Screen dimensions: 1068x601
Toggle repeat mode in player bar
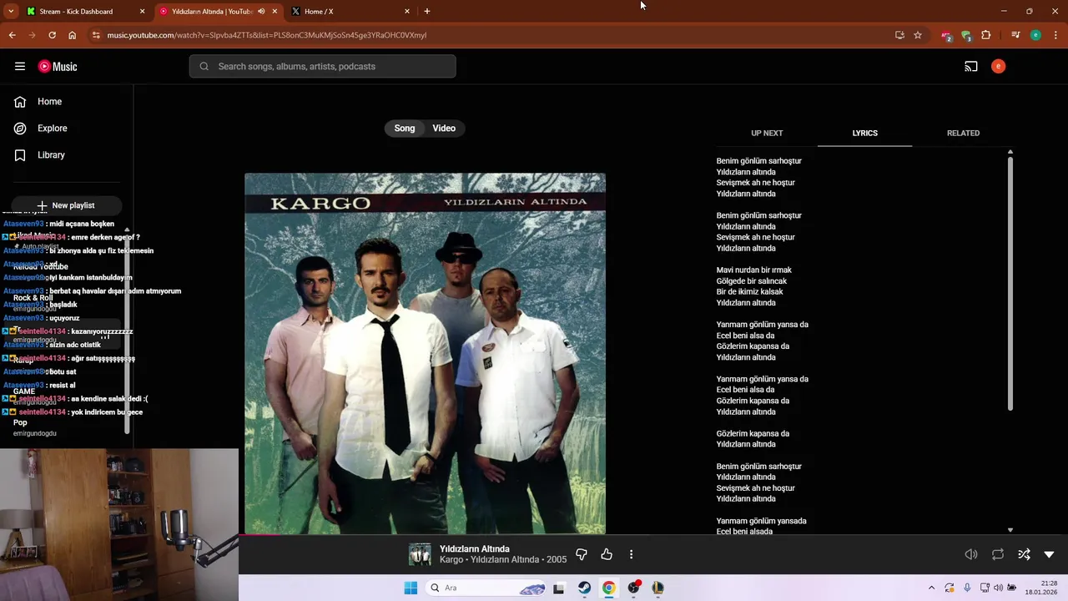click(x=998, y=554)
